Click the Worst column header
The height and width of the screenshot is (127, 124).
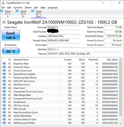[79, 60]
